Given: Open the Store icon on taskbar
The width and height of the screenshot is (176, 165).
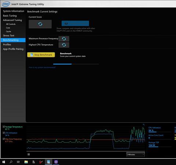Looking at the screenshot, I should pyautogui.click(x=34, y=162).
